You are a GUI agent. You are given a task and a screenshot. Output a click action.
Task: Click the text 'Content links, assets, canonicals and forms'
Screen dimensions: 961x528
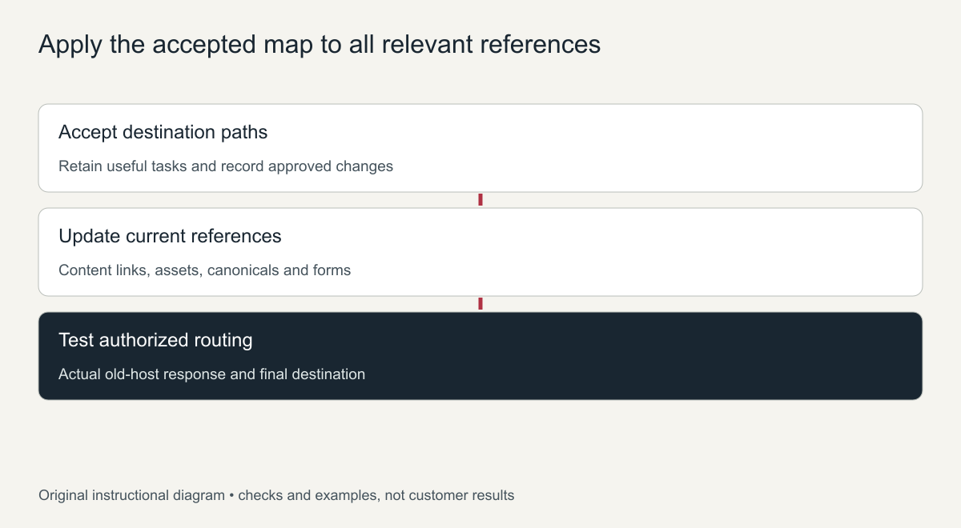205,270
